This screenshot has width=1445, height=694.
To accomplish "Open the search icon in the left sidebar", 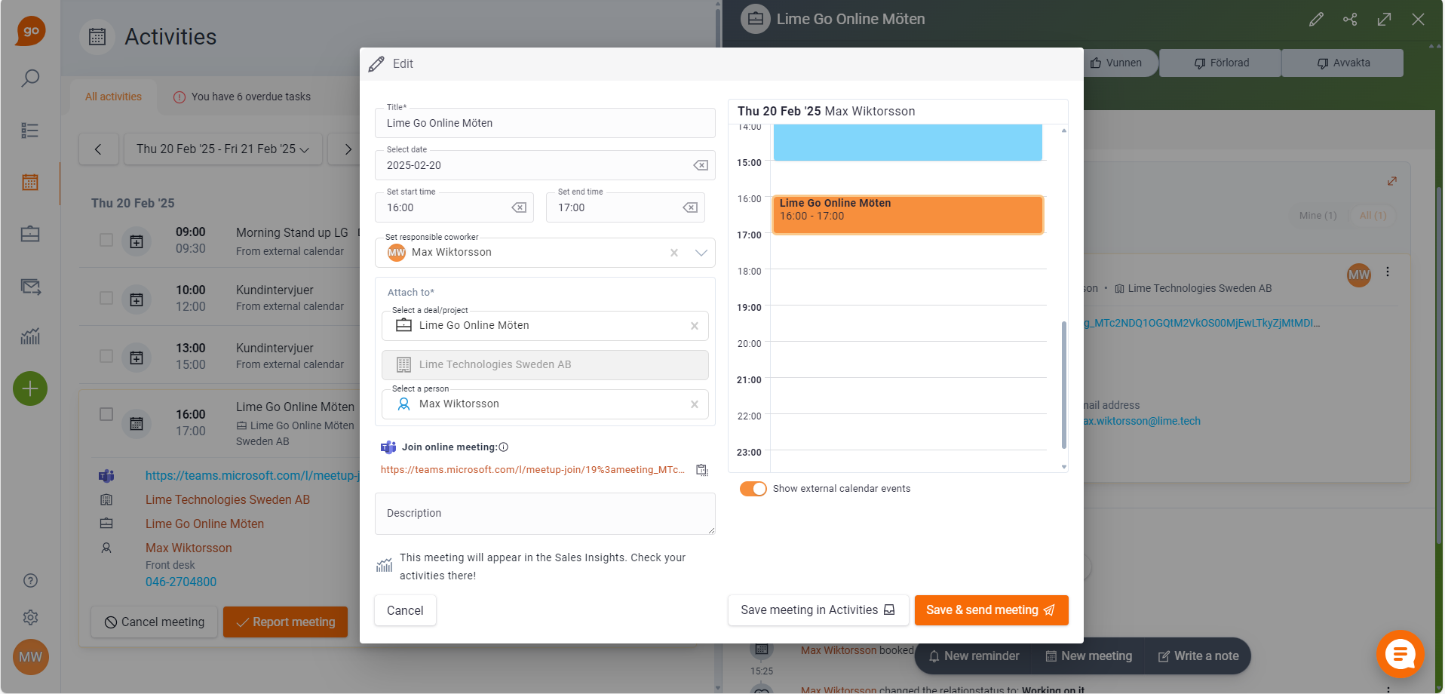I will [x=30, y=78].
